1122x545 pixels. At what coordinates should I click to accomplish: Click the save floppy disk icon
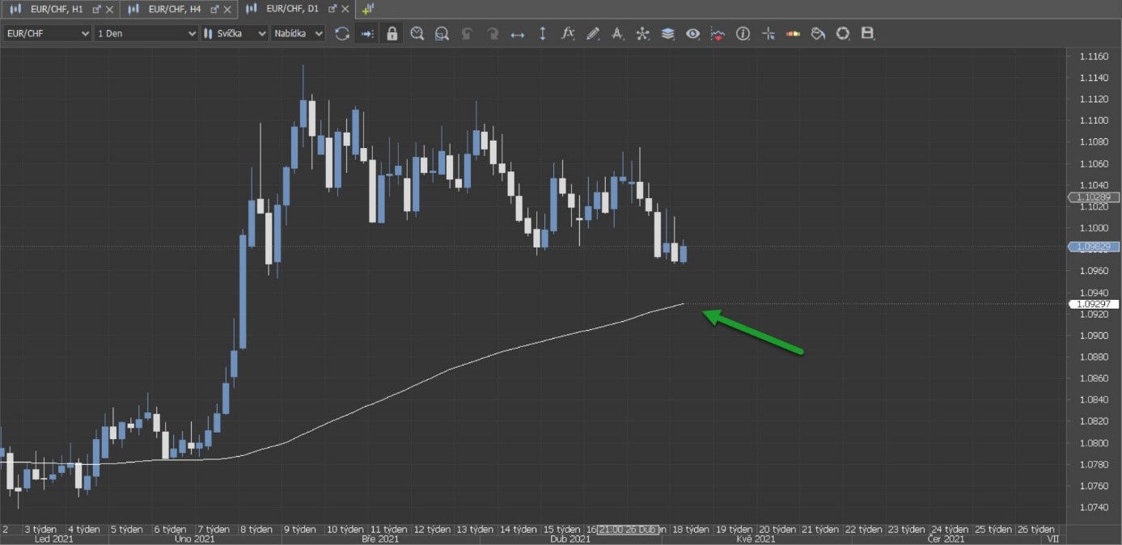coord(867,33)
